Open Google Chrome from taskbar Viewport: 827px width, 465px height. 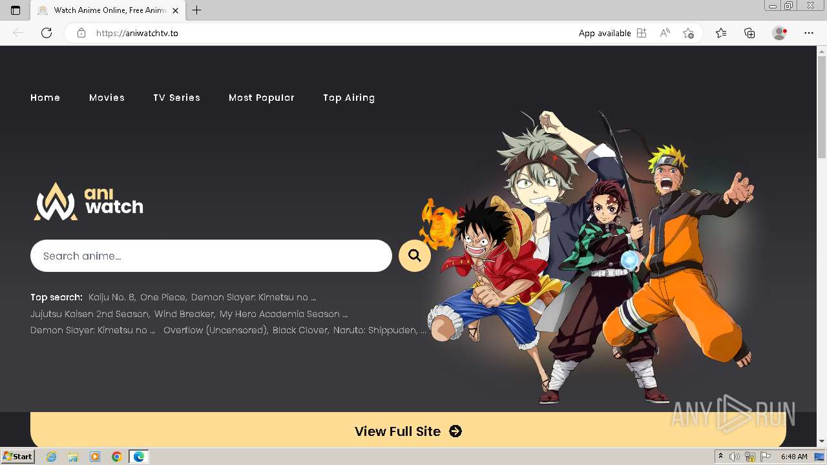[117, 457]
